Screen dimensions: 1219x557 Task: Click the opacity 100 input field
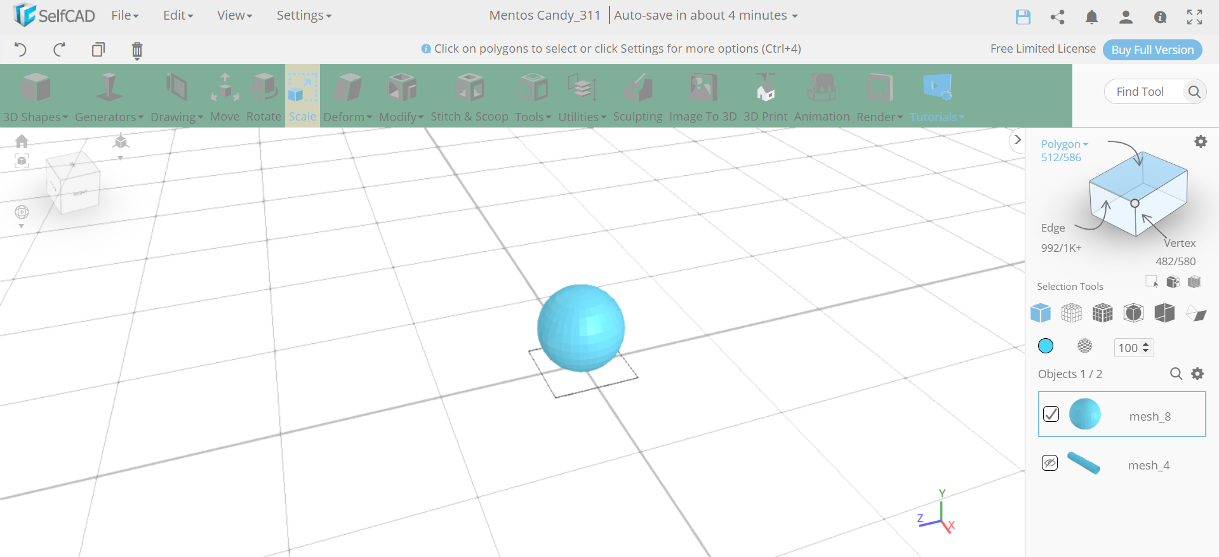(x=1128, y=348)
